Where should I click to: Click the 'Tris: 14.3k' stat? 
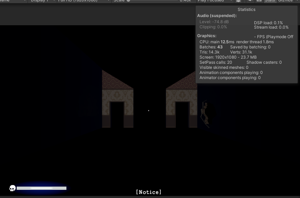209,52
